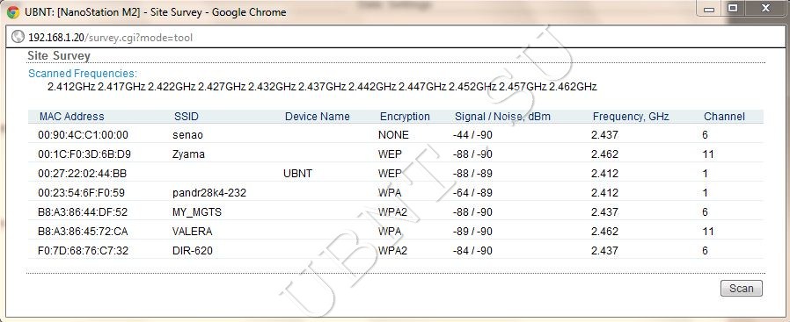
Task: Select the VALERA SSID entry
Action: [192, 232]
